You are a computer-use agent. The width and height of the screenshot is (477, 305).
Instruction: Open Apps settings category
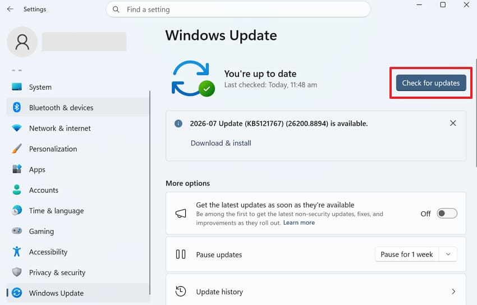click(78, 169)
